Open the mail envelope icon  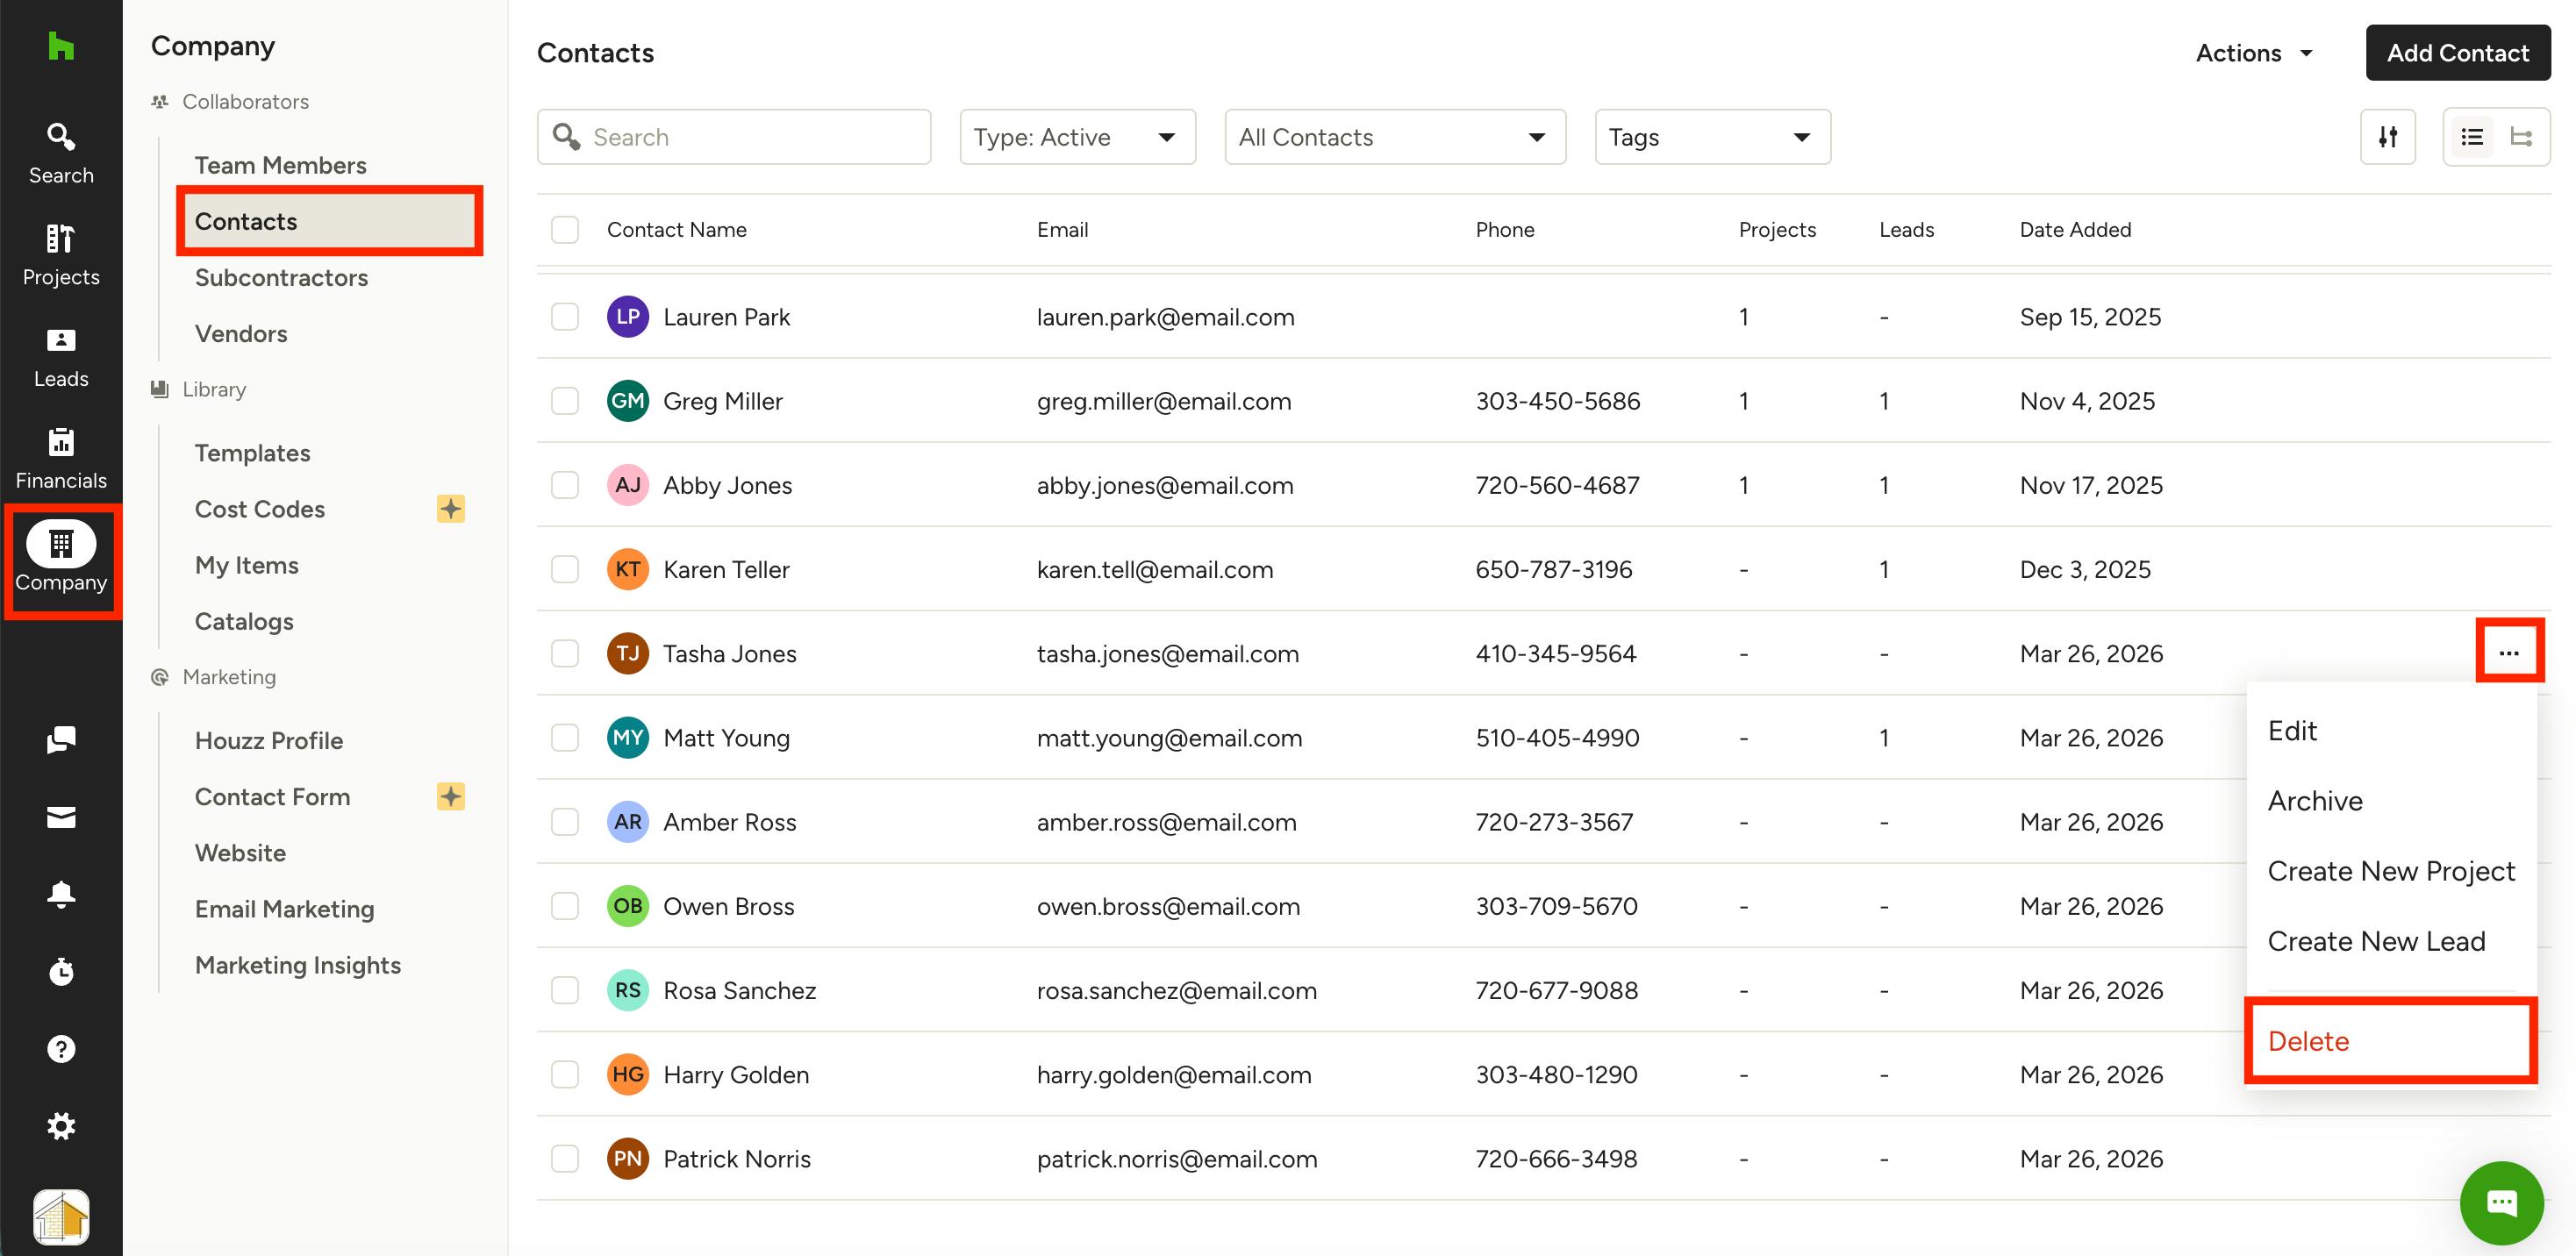click(61, 817)
